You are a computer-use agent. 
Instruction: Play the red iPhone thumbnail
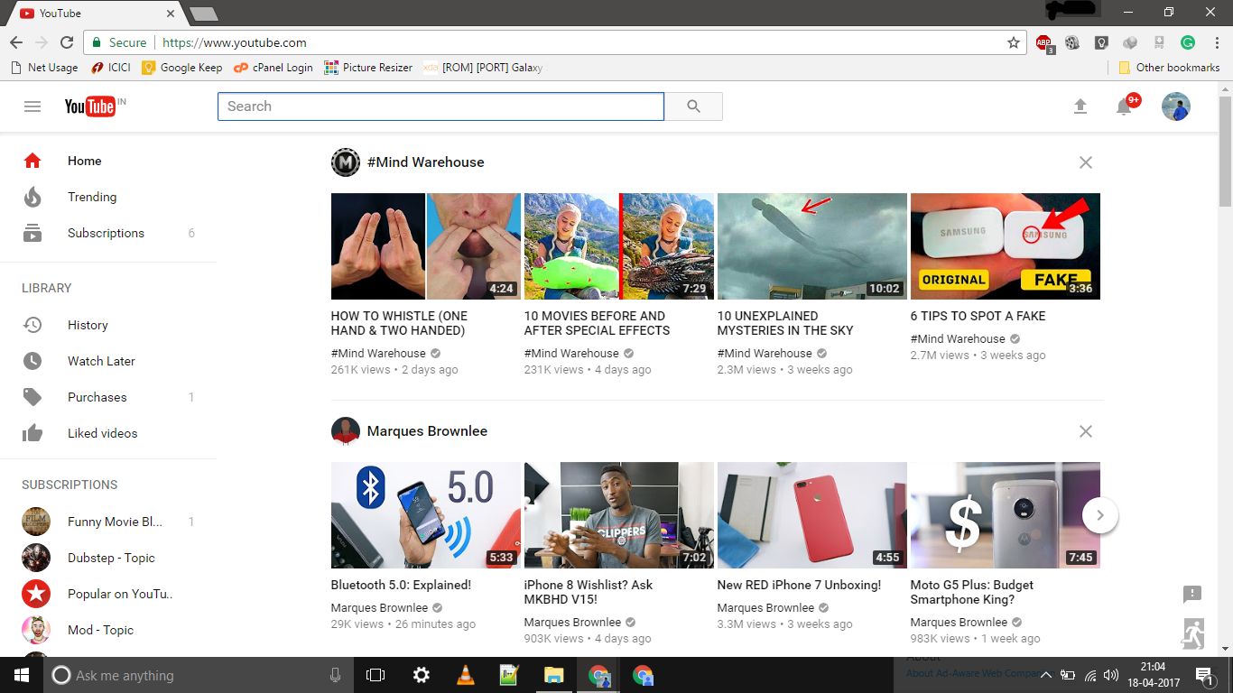[x=812, y=515]
